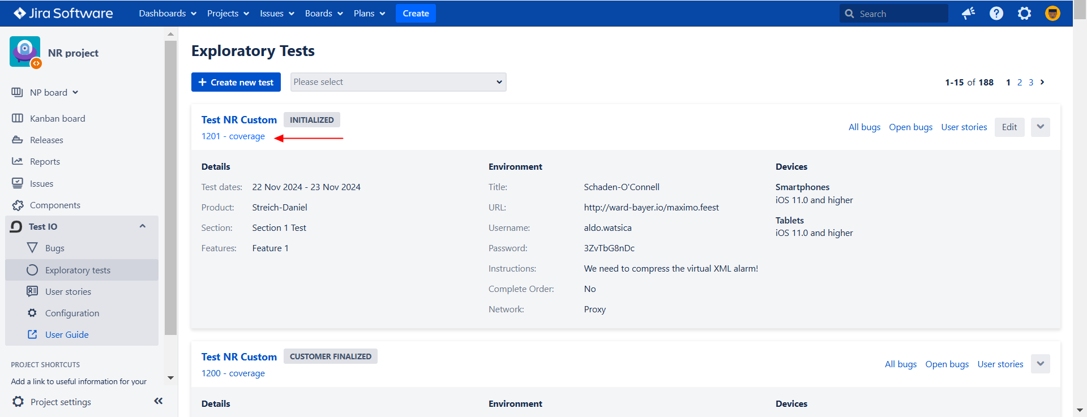Viewport: 1087px width, 417px height.
Task: Click the Jira Software logo
Action: [63, 13]
